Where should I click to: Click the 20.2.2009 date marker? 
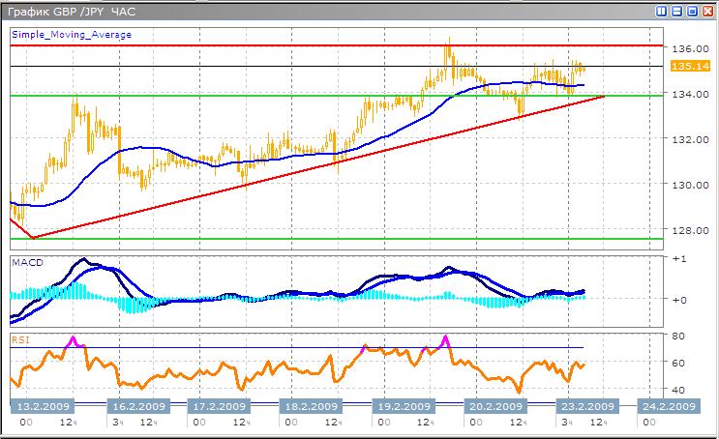[494, 406]
